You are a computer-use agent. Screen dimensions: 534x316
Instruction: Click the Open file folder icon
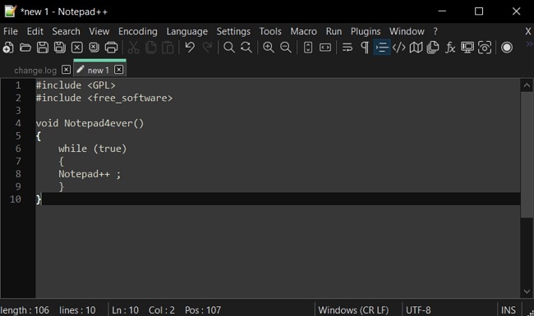coord(25,48)
